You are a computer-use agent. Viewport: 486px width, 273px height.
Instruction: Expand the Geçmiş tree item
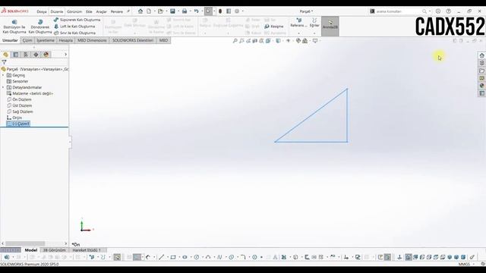coord(3,75)
